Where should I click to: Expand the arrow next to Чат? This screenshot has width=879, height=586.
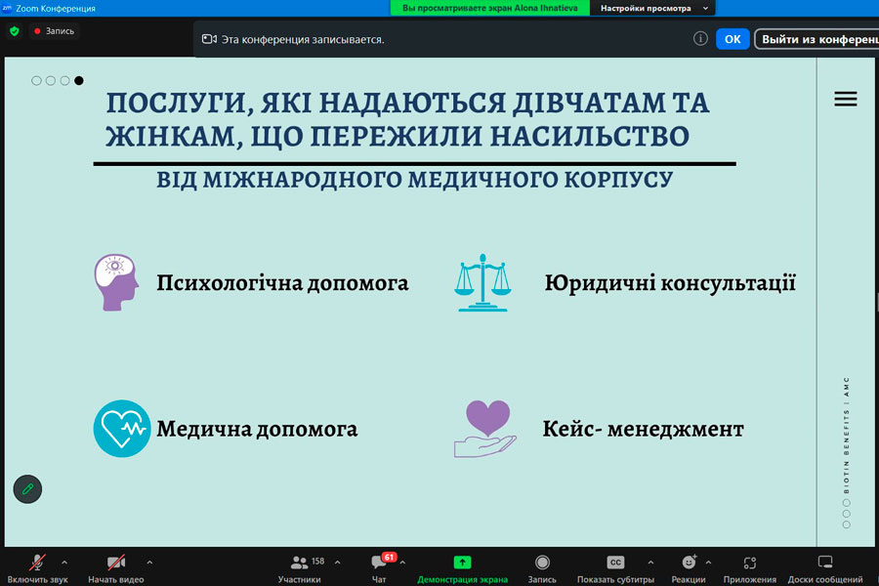tap(402, 562)
